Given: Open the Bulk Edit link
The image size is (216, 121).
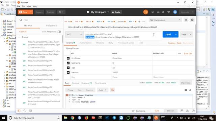Looking at the screenshot, I should 188,53.
